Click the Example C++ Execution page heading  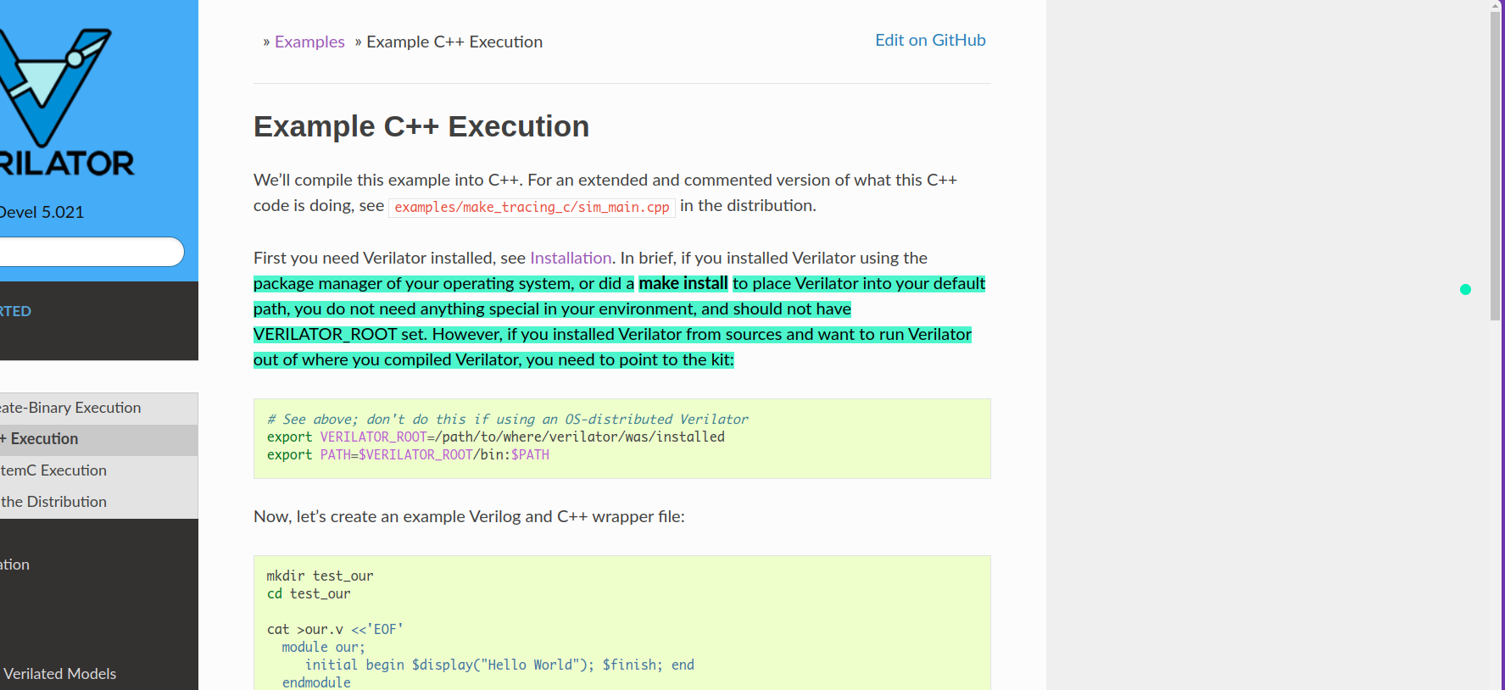(421, 126)
